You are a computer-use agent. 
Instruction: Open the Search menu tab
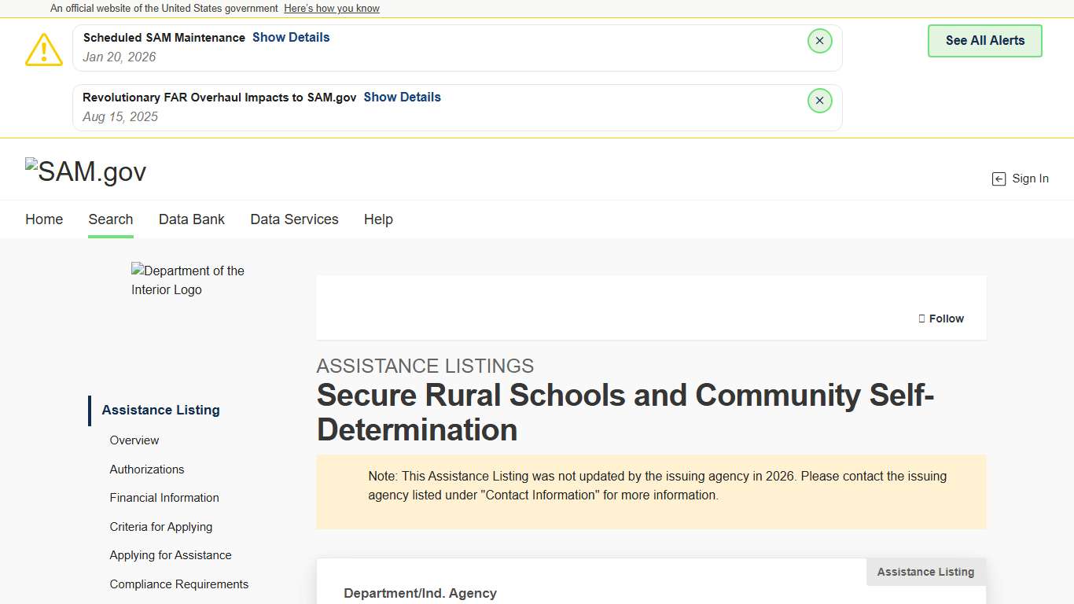tap(111, 219)
